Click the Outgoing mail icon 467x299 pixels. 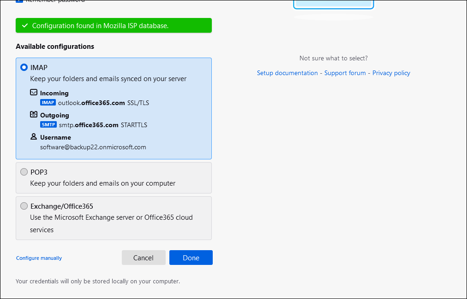coord(34,114)
